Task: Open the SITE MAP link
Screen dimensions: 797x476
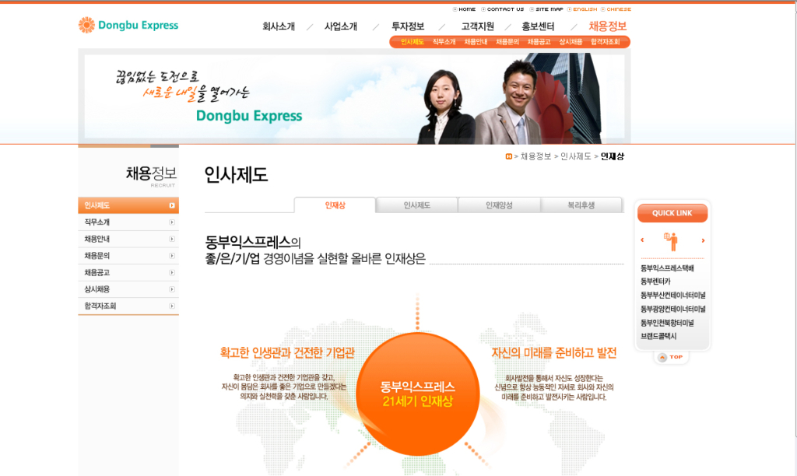Action: pyautogui.click(x=546, y=9)
